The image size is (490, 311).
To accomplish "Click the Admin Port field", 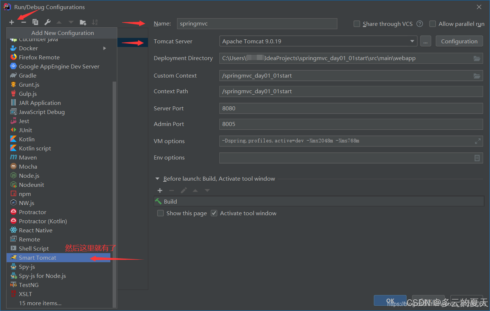I will [351, 124].
